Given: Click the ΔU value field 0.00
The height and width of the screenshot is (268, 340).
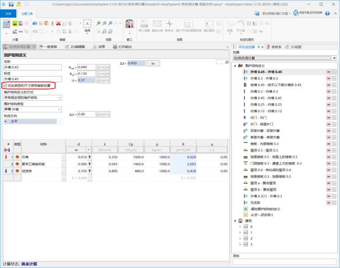Looking at the screenshot, I should coord(87,114).
